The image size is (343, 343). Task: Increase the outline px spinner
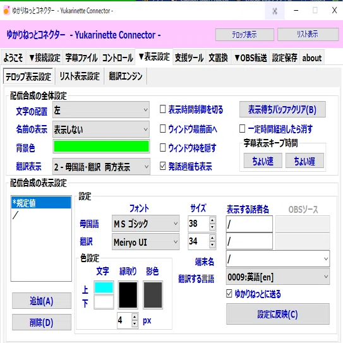click(135, 316)
